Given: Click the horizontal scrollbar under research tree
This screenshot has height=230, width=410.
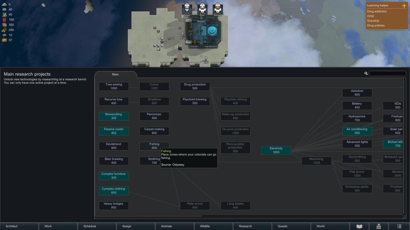Looking at the screenshot, I should (148, 216).
